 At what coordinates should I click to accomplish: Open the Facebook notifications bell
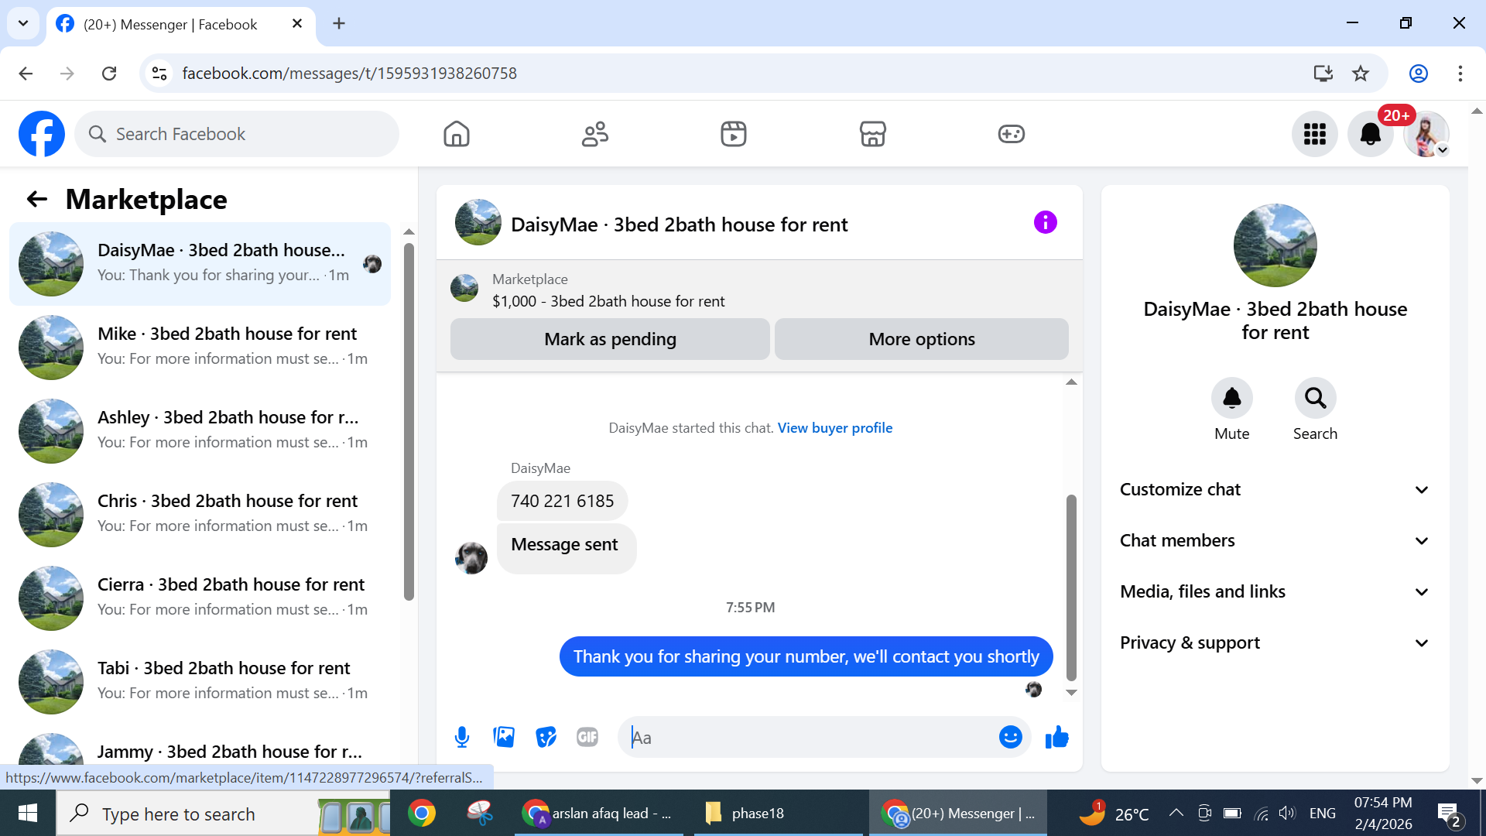pos(1370,134)
